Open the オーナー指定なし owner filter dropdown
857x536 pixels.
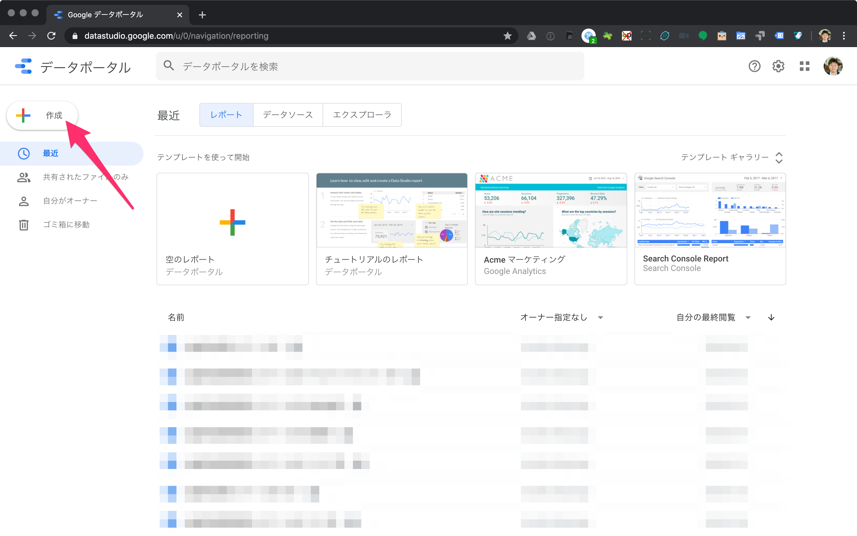[561, 317]
